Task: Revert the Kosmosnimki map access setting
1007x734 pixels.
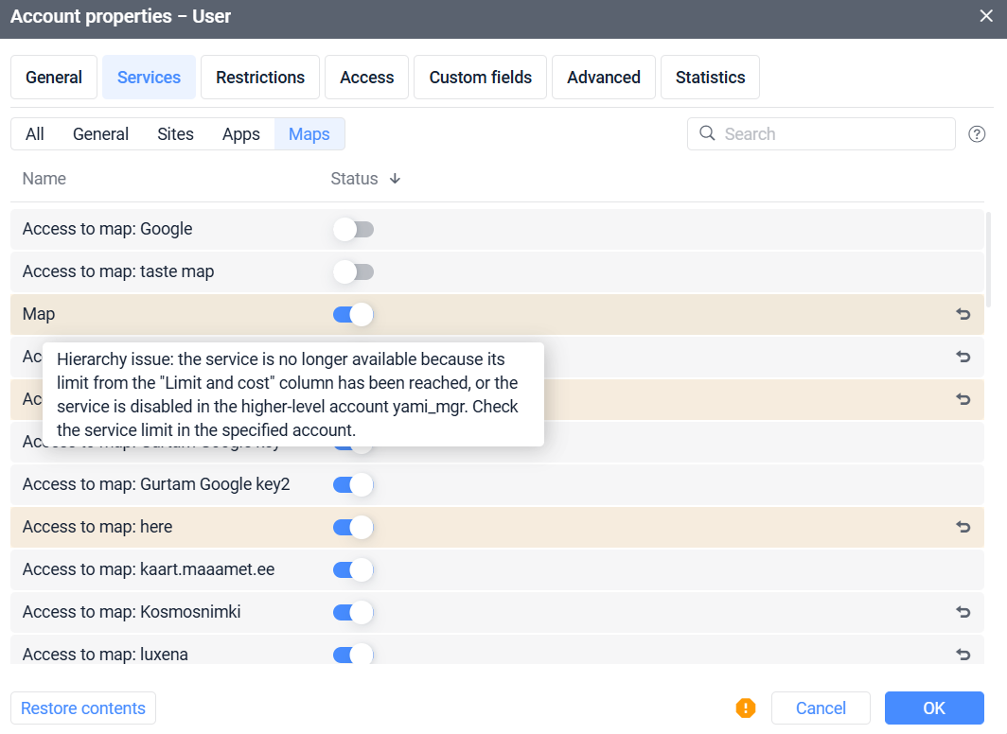Action: point(963,612)
